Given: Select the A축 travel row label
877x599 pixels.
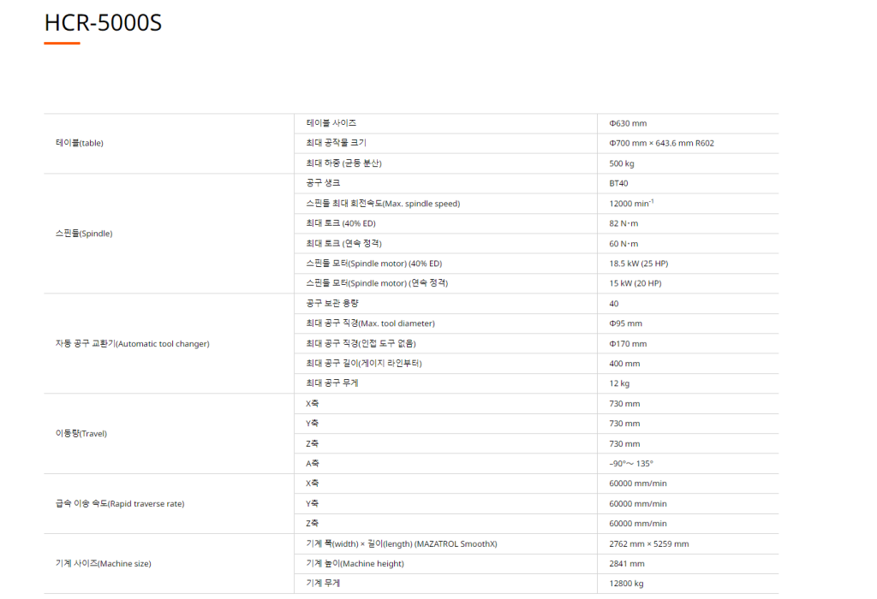Looking at the screenshot, I should point(313,464).
